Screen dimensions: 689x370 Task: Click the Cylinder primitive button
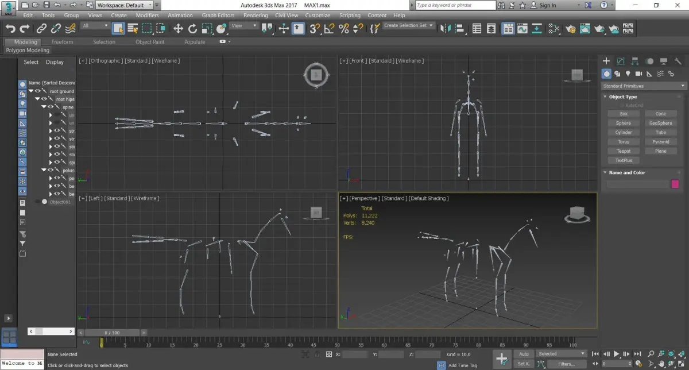(x=624, y=132)
